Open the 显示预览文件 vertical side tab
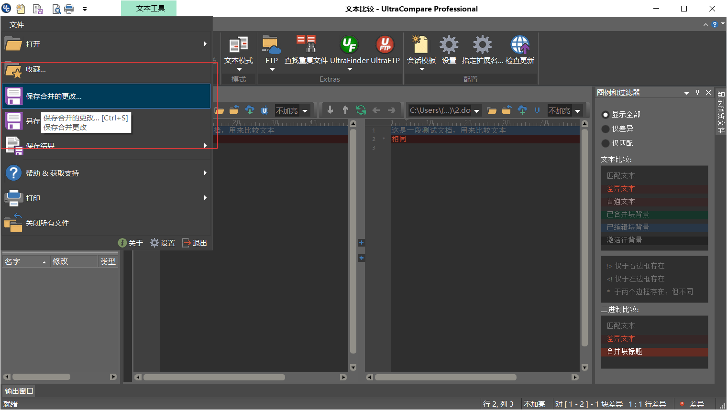Screen dimensions: 727x410 [x=721, y=112]
